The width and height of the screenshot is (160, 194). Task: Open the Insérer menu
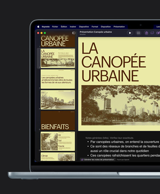(73, 27)
